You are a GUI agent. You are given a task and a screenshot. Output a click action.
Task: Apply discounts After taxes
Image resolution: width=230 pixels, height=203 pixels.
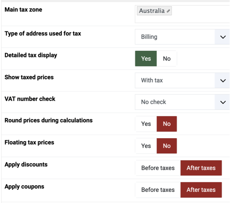201,168
